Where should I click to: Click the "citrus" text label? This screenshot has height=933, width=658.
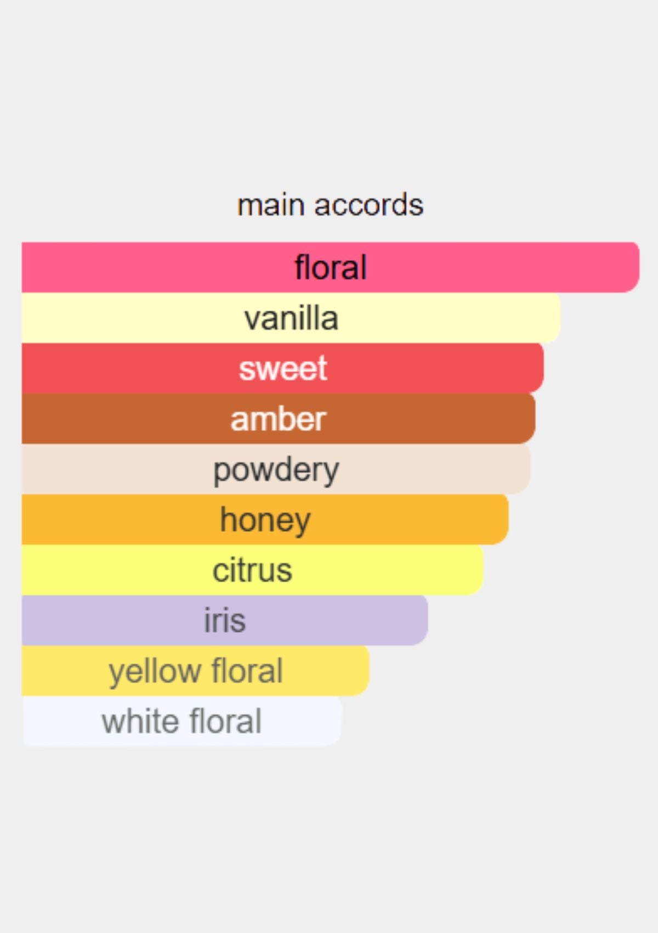pos(252,570)
